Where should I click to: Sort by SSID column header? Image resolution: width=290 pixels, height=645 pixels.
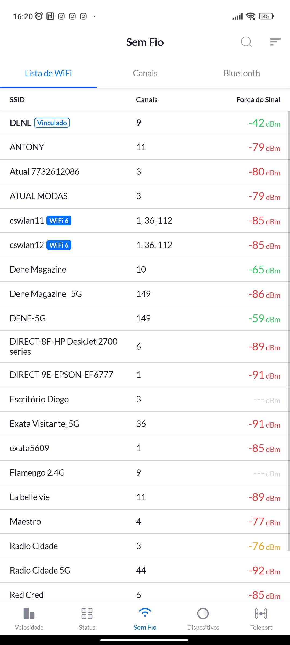17,100
